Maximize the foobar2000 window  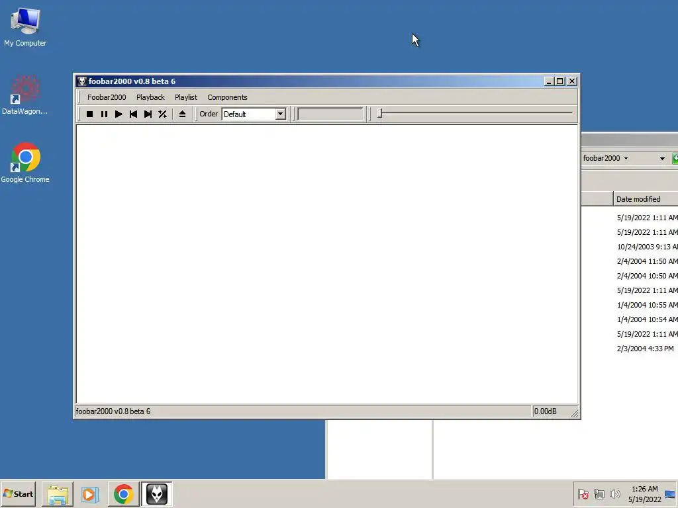[560, 81]
